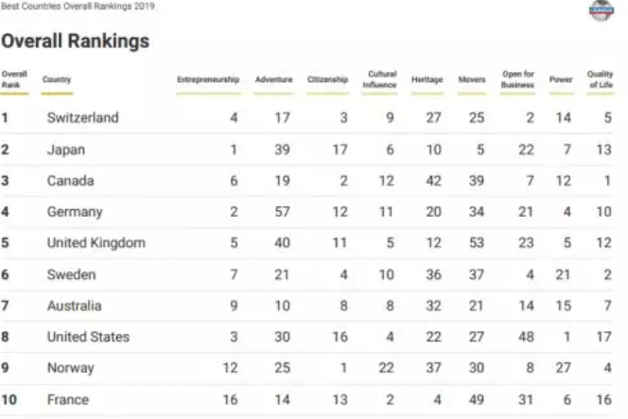
Task: Select Germany in the rankings list
Action: click(x=75, y=212)
